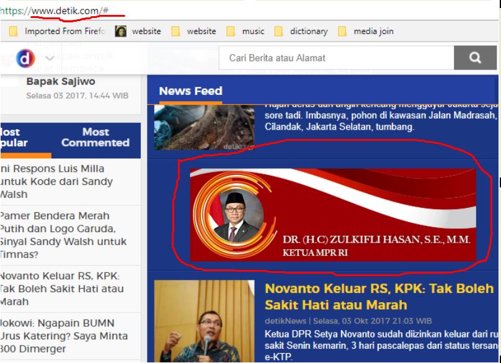Focus the "Cari Berita atau Alamat" search field
The width and height of the screenshot is (501, 363).
pyautogui.click(x=337, y=58)
